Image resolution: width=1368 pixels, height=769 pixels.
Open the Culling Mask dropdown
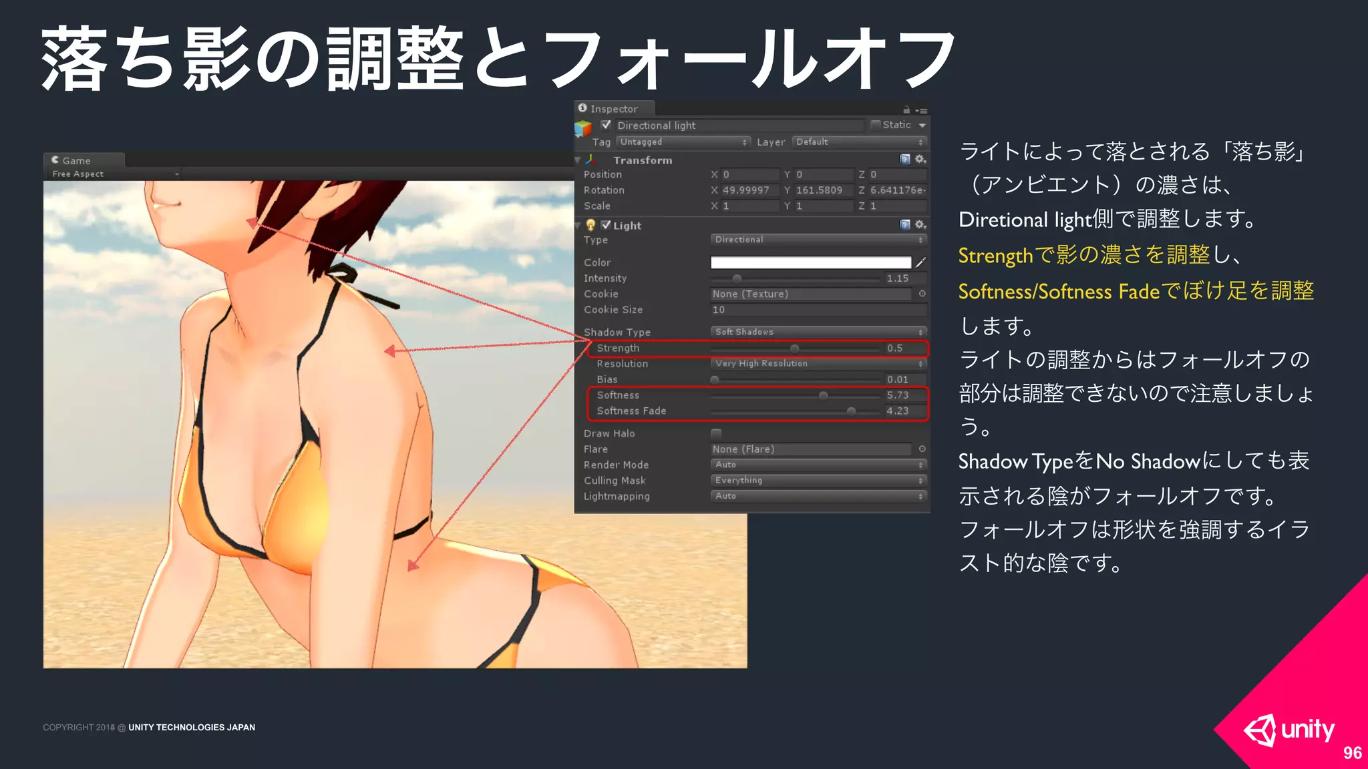click(818, 481)
